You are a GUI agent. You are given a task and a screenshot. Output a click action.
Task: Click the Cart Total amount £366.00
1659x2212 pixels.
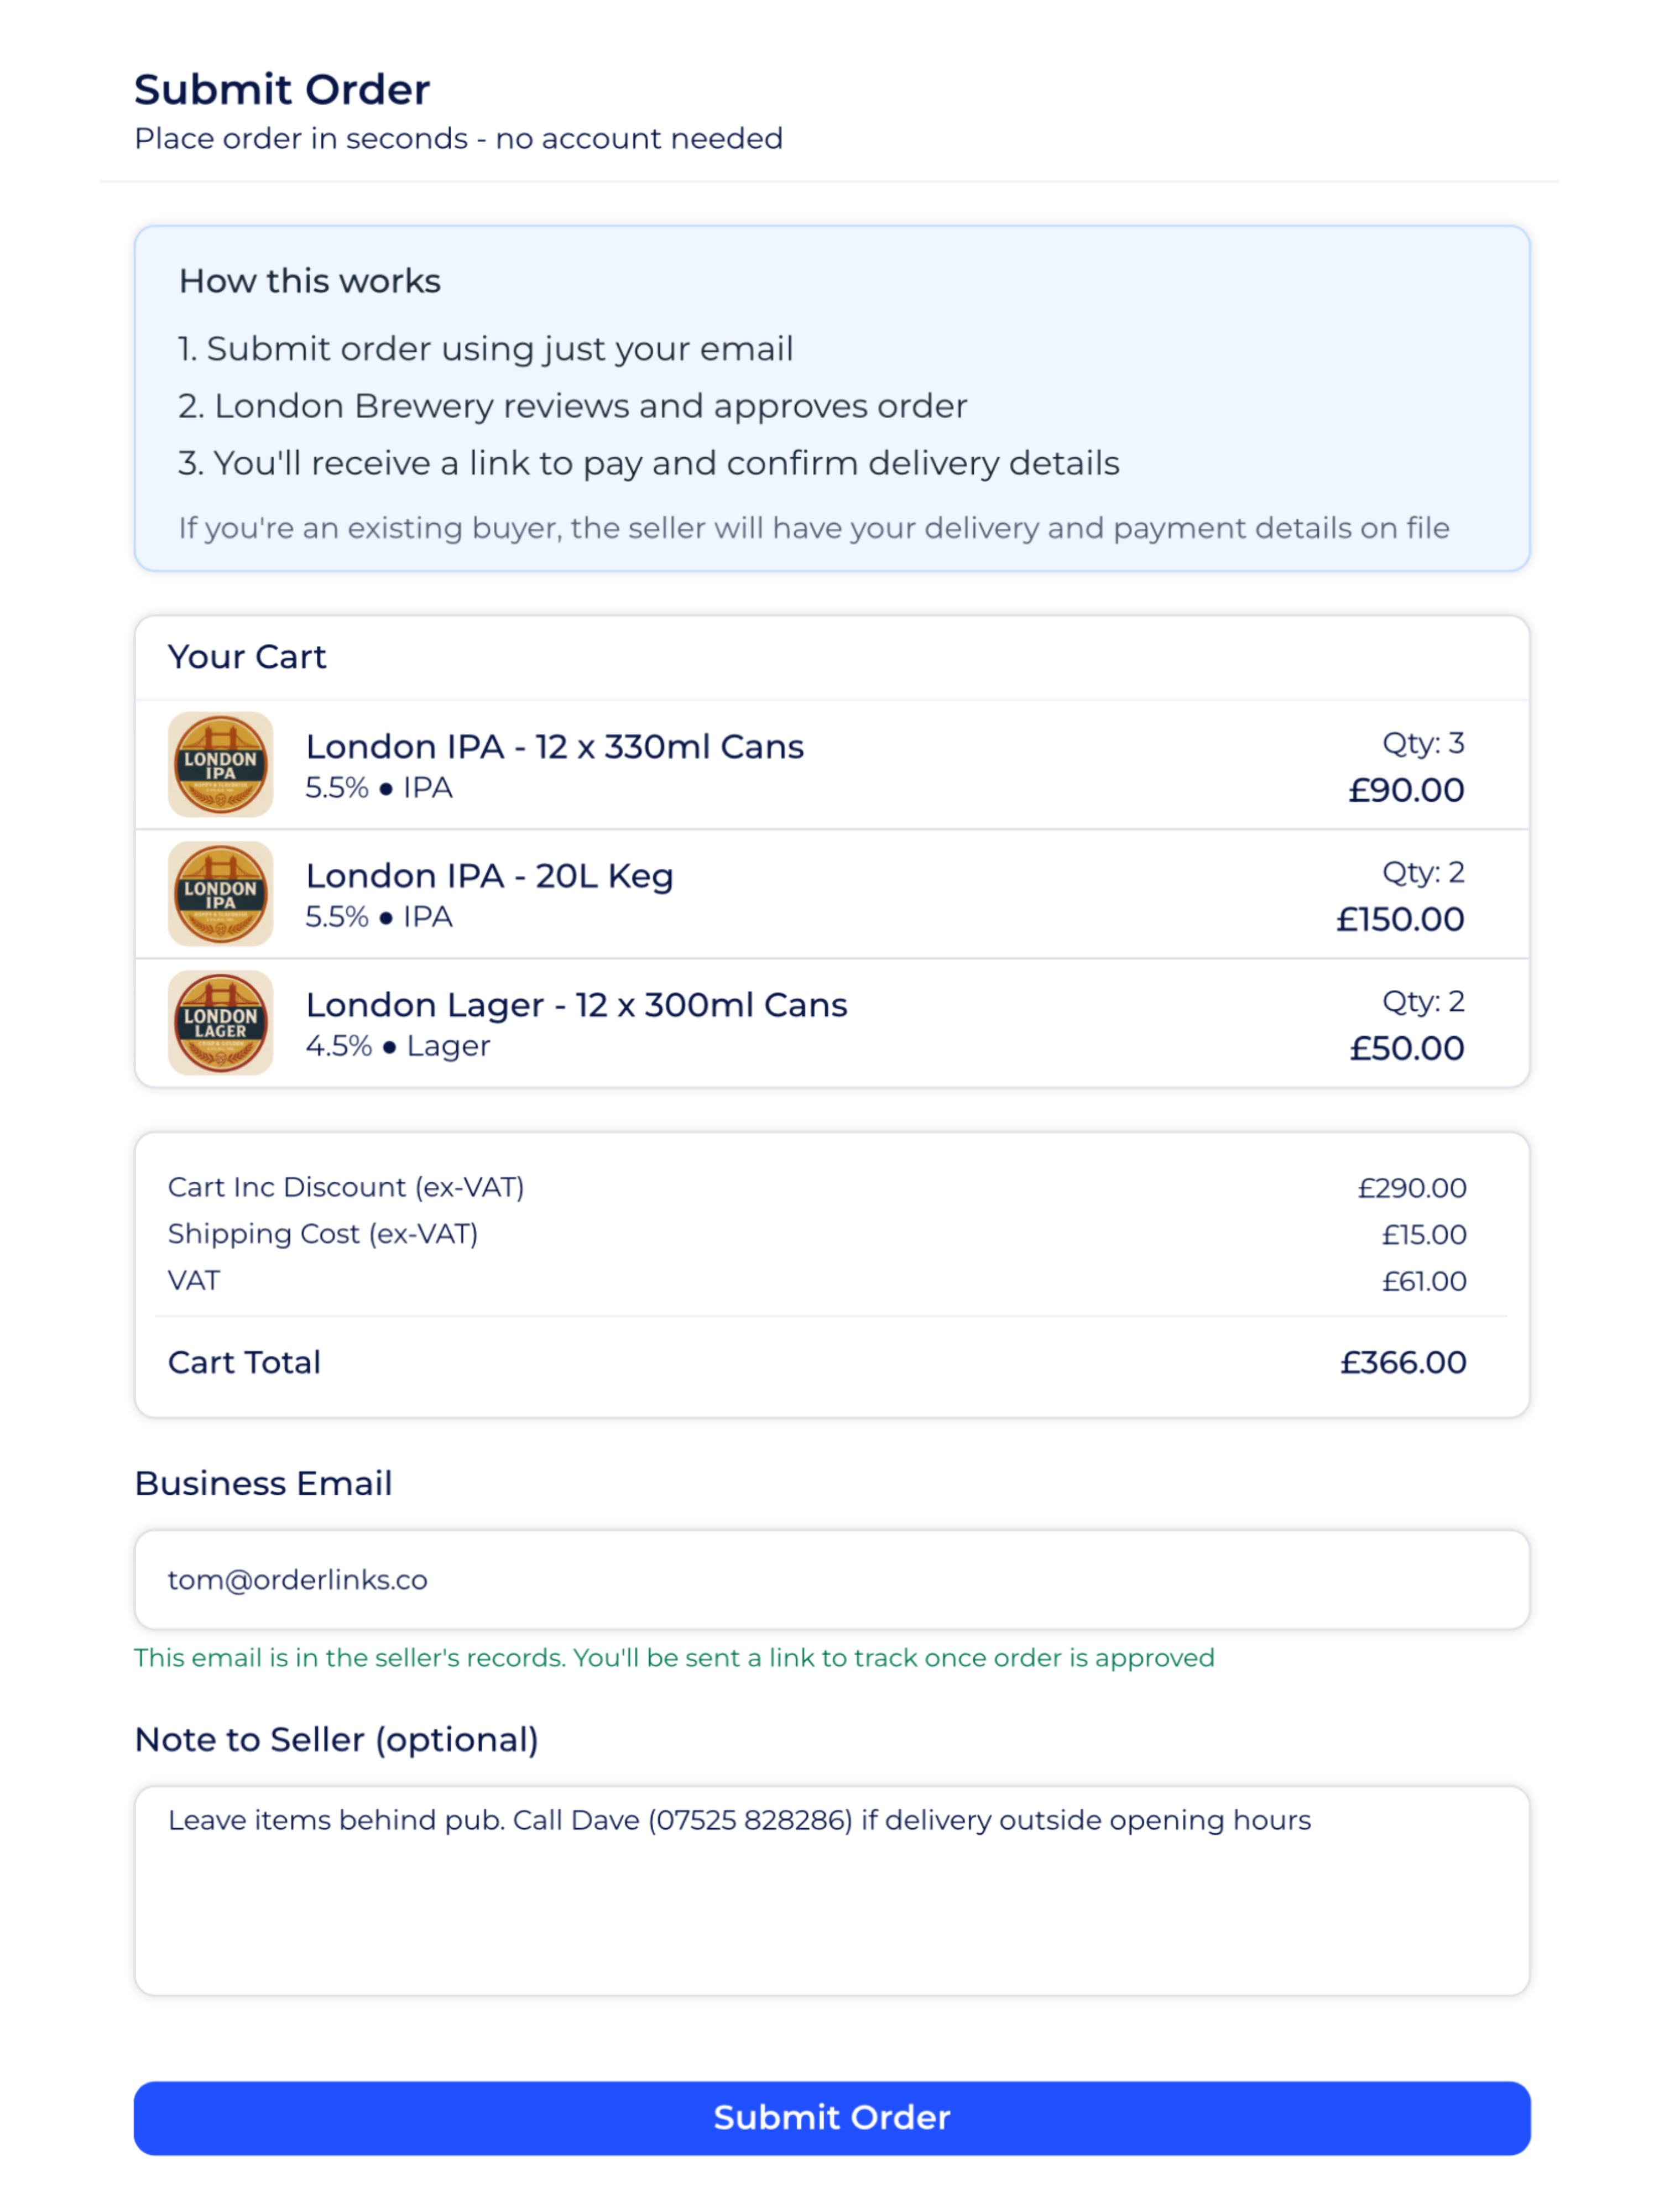[1402, 1361]
